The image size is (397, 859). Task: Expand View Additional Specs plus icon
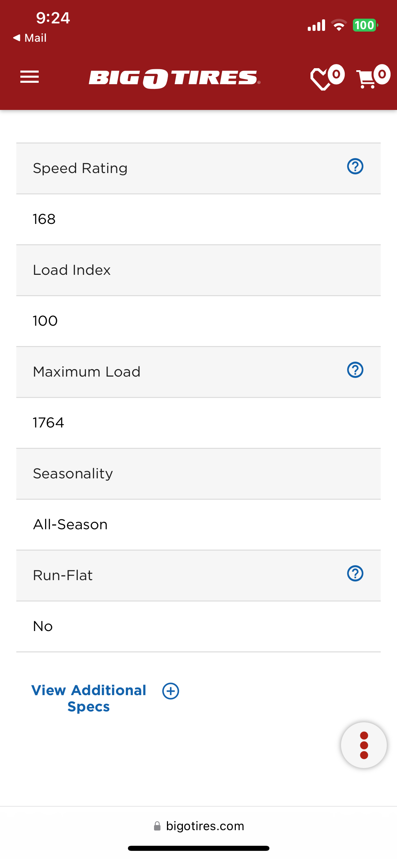171,691
